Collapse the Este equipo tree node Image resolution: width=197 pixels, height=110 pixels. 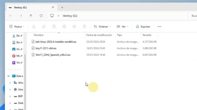tap(8, 76)
